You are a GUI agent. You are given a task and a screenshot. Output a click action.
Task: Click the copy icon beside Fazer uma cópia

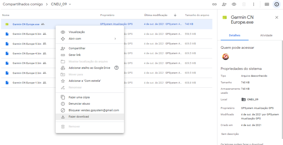[63, 97]
